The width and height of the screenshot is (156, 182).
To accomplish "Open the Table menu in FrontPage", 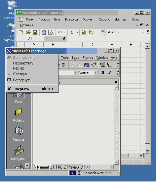I will [76, 57].
